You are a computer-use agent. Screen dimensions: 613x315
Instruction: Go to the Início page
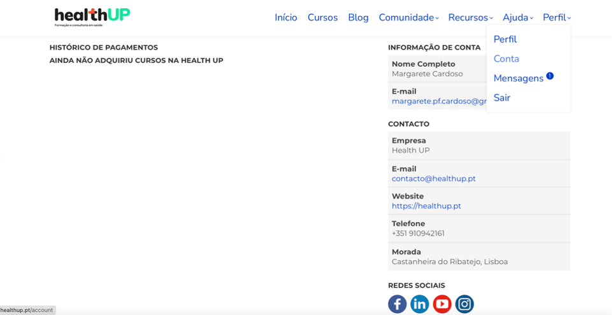(x=285, y=18)
